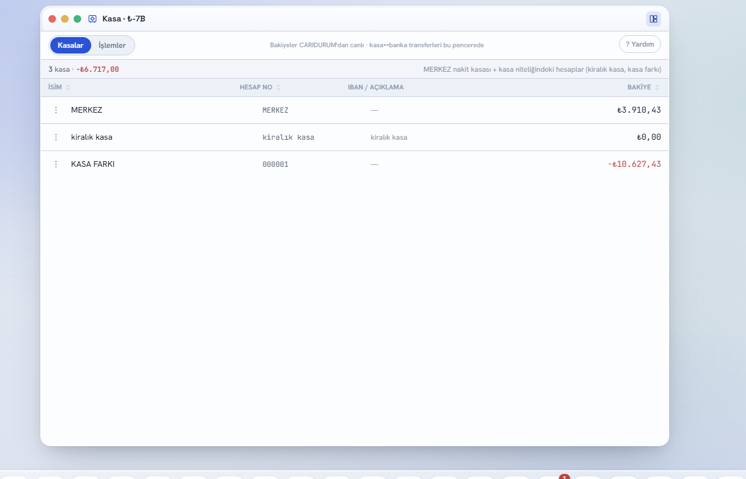Sort the table by BAKİYE column
746x479 pixels.
[643, 87]
